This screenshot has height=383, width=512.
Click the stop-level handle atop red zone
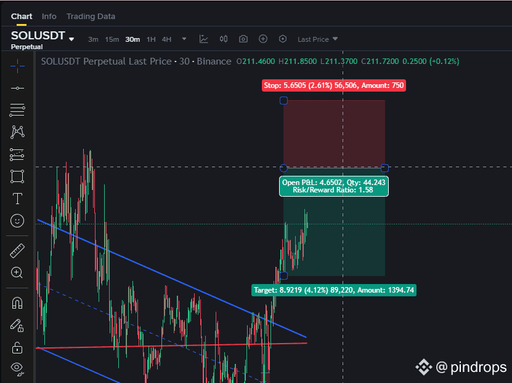(284, 101)
